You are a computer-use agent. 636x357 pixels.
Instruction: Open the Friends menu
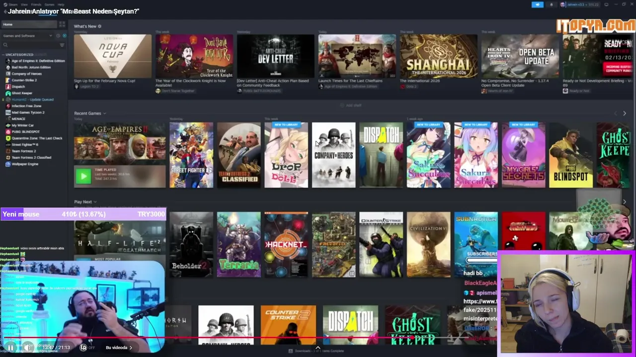pos(36,4)
